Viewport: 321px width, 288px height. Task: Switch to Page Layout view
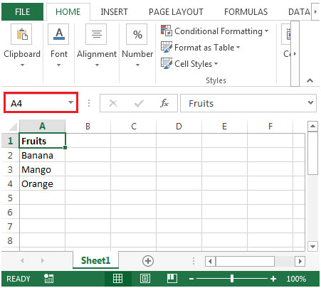pos(145,279)
